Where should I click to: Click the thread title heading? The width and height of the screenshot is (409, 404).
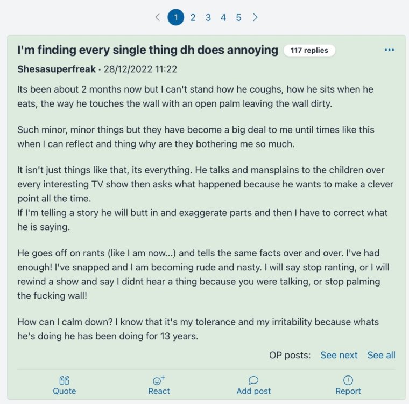[x=147, y=51]
